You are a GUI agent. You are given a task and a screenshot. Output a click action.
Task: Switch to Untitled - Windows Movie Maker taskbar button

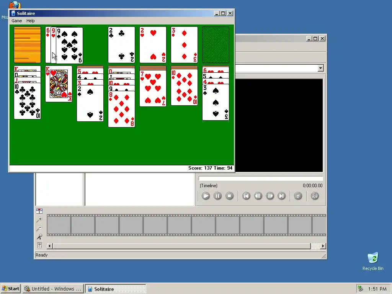pyautogui.click(x=53, y=289)
